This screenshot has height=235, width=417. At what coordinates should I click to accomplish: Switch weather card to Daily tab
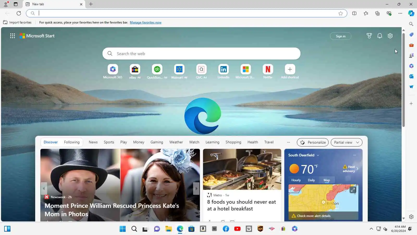pyautogui.click(x=311, y=180)
